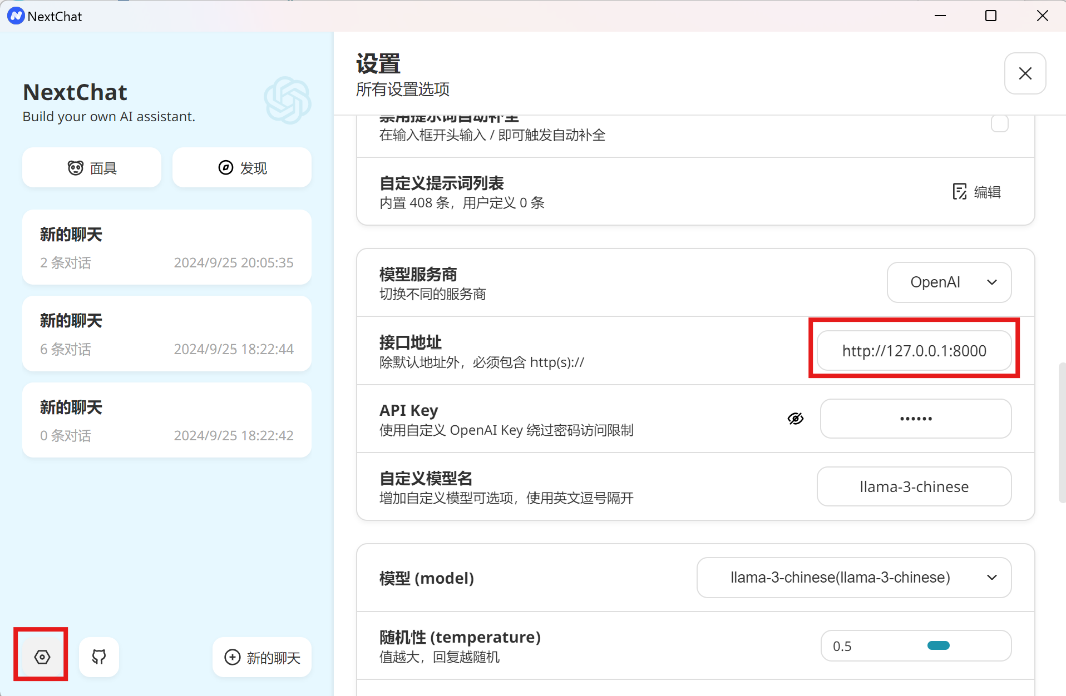Open the chat with 0 条对话

click(167, 420)
